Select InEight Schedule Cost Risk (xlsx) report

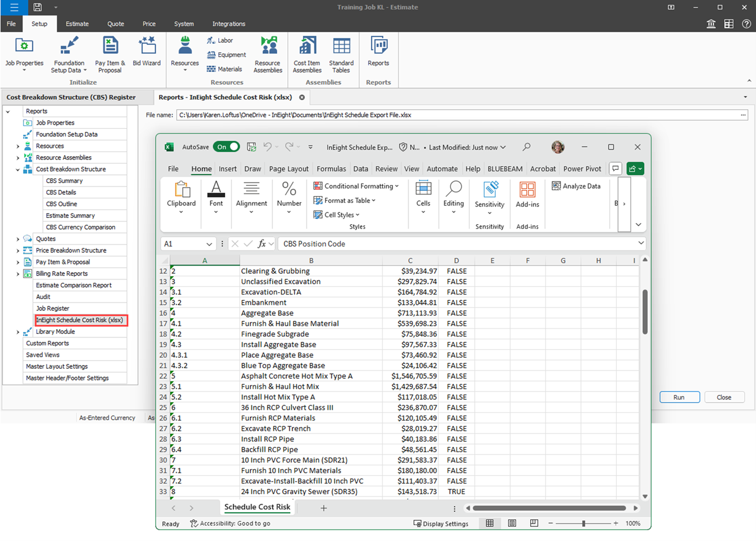[x=80, y=320]
